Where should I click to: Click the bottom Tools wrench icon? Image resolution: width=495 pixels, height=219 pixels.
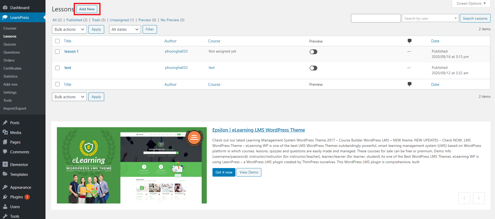point(5,216)
